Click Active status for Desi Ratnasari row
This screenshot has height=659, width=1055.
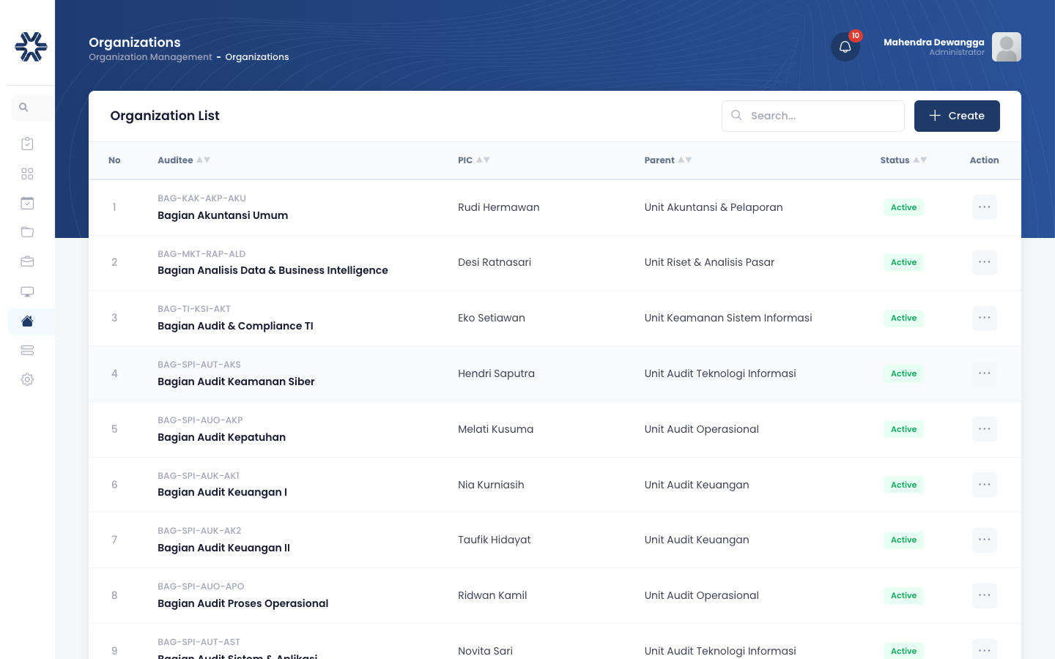[x=903, y=262]
